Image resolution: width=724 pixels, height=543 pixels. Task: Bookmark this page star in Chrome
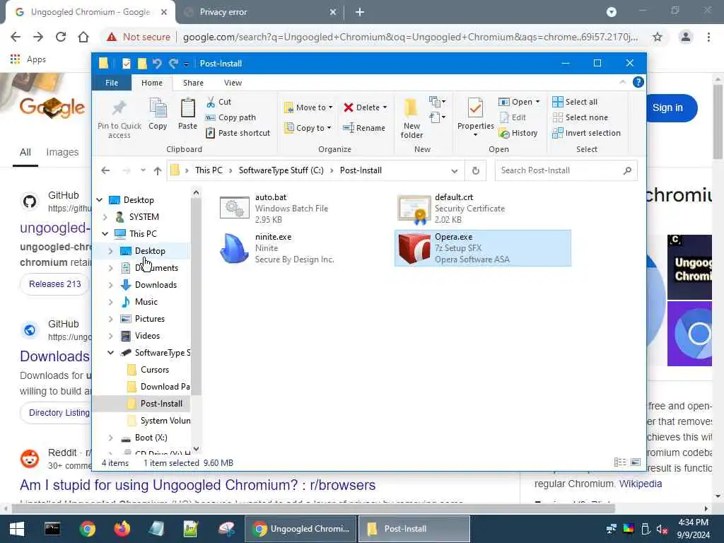657,37
